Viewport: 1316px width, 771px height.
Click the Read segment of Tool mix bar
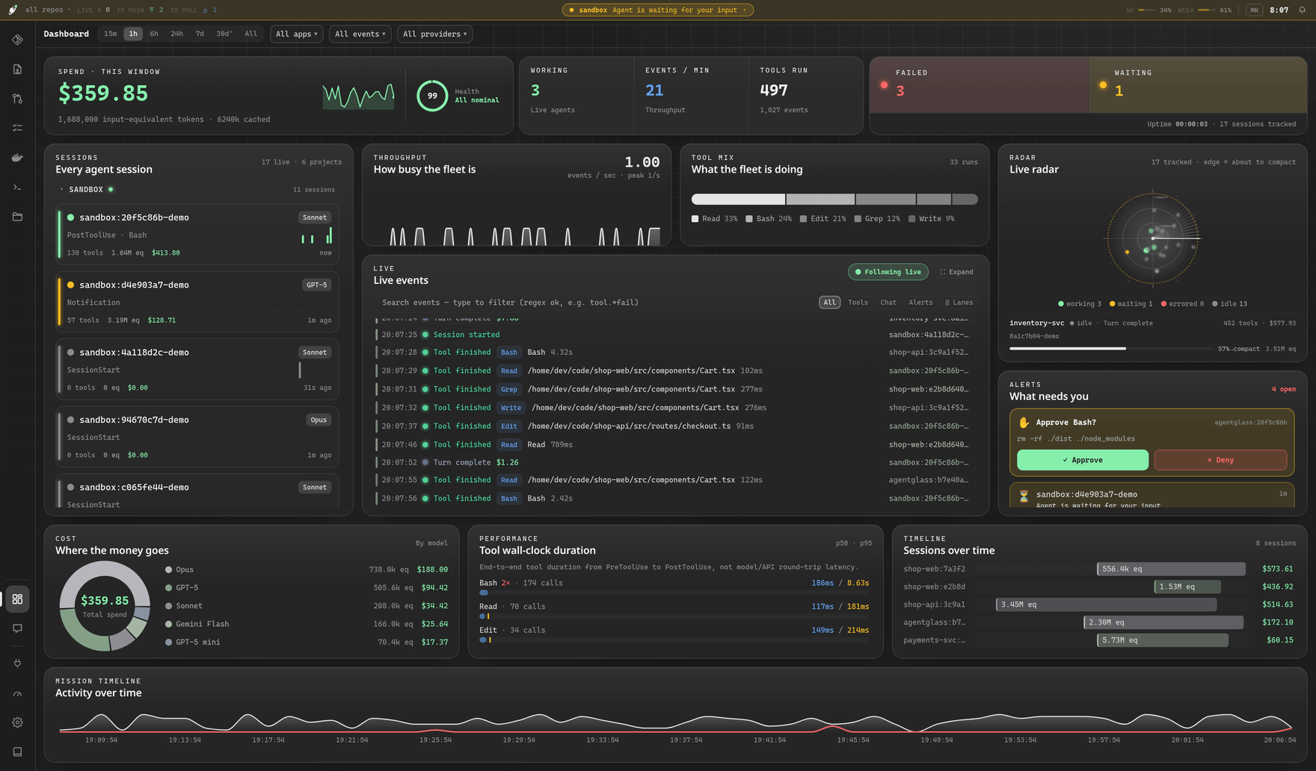(x=738, y=199)
